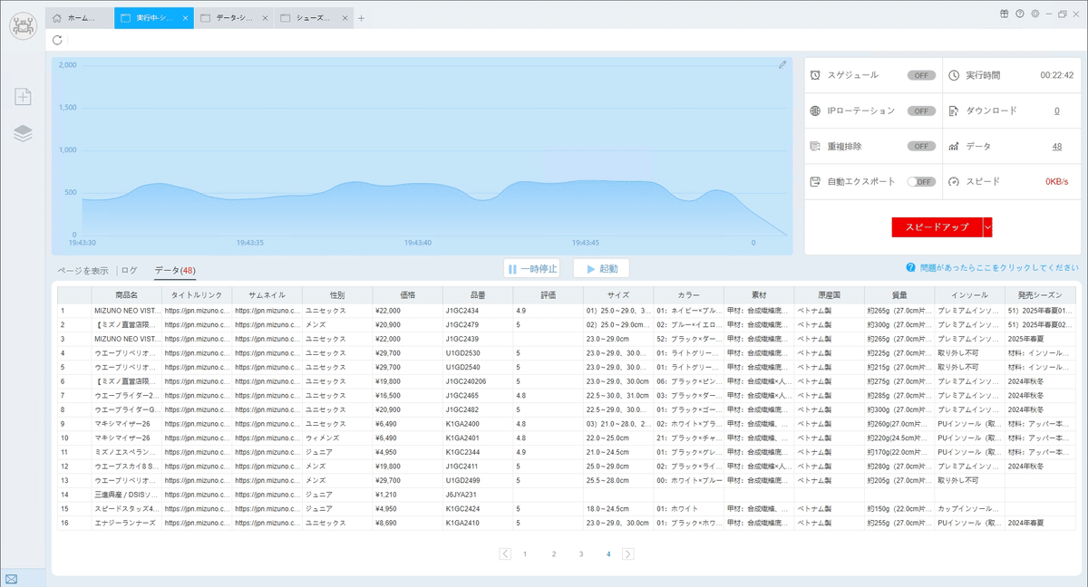
Task: Click the 商品名 column header
Action: pyautogui.click(x=127, y=295)
